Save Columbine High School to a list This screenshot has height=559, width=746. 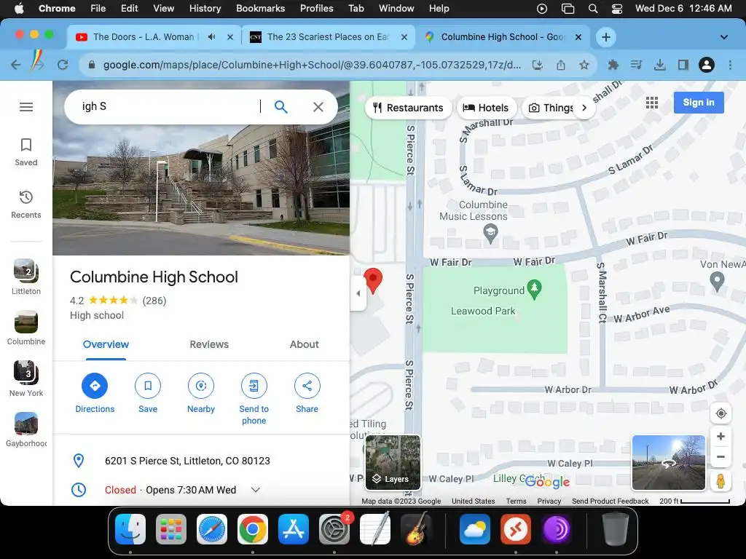point(148,393)
